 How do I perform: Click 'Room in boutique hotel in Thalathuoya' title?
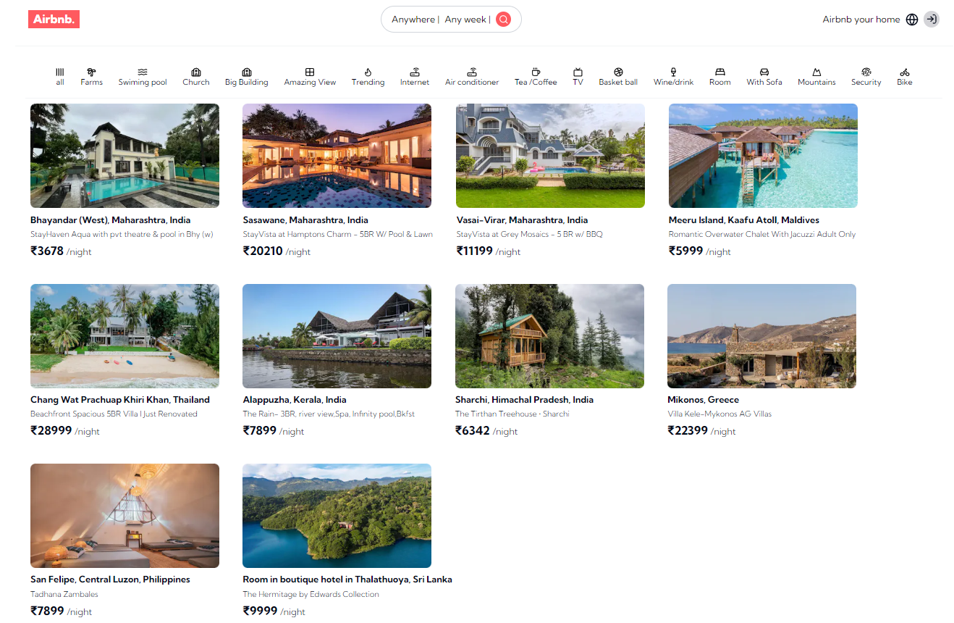[347, 580]
